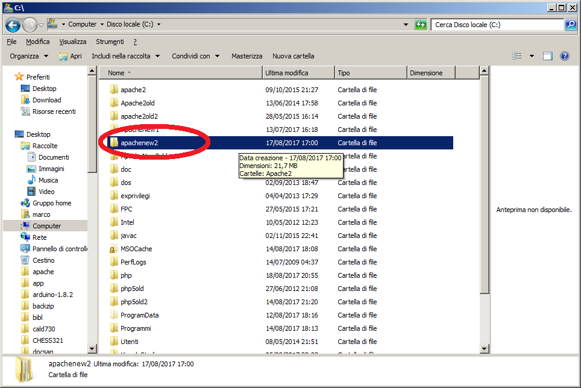The height and width of the screenshot is (388, 581).
Task: Expand the Condividi con dropdown
Action: [196, 56]
